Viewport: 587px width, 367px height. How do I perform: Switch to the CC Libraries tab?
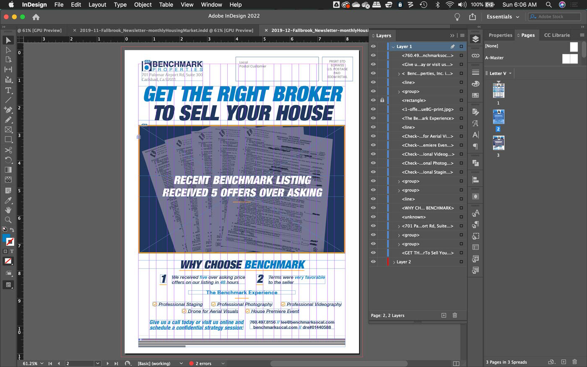(x=557, y=35)
